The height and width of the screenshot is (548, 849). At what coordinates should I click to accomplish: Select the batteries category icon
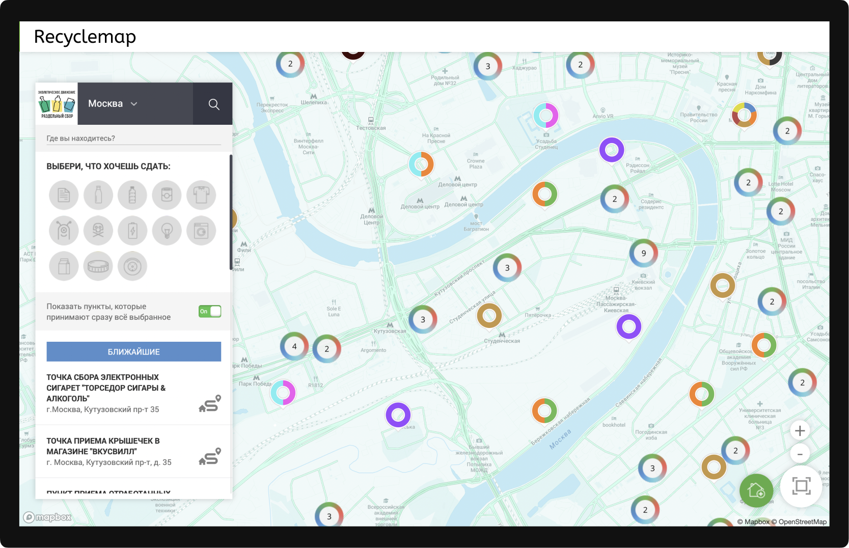pos(132,231)
